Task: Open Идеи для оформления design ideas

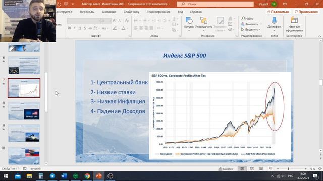Action: [294, 24]
